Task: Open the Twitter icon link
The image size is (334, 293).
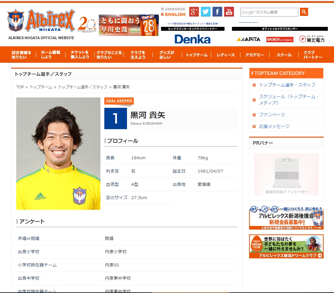Action: 206,12
